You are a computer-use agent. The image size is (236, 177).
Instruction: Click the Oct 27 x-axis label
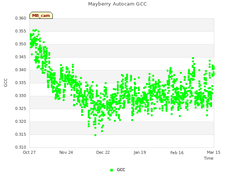point(29,152)
